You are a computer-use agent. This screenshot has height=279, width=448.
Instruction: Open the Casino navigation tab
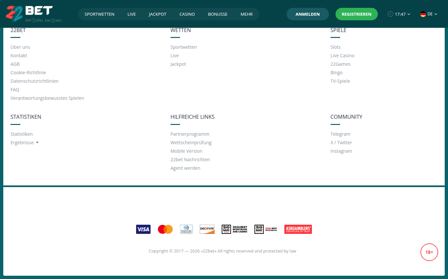tap(187, 14)
